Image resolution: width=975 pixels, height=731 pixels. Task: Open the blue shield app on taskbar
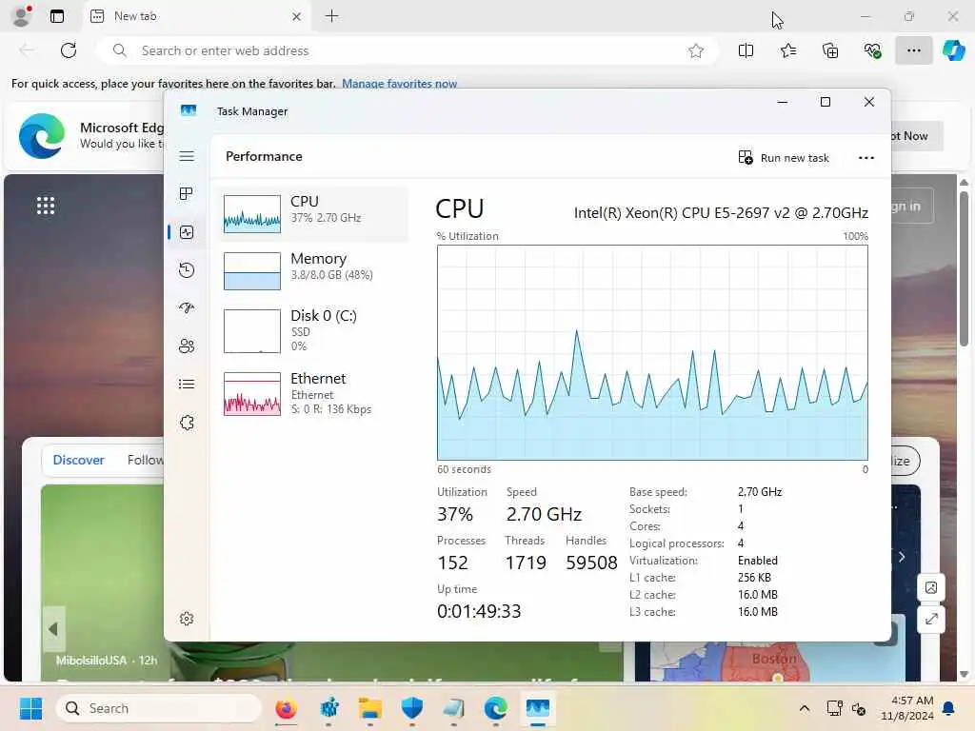pos(411,708)
